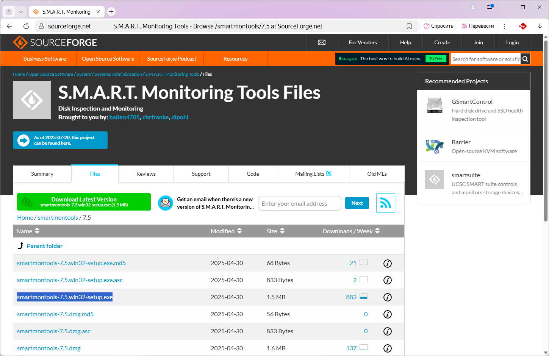
Task: Click the browser back arrow
Action: click(x=10, y=26)
